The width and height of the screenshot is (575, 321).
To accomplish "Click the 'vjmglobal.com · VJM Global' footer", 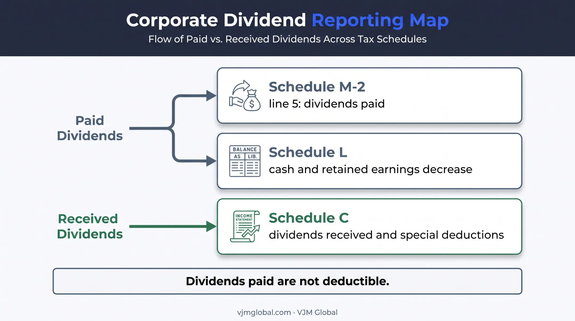I will click(287, 312).
